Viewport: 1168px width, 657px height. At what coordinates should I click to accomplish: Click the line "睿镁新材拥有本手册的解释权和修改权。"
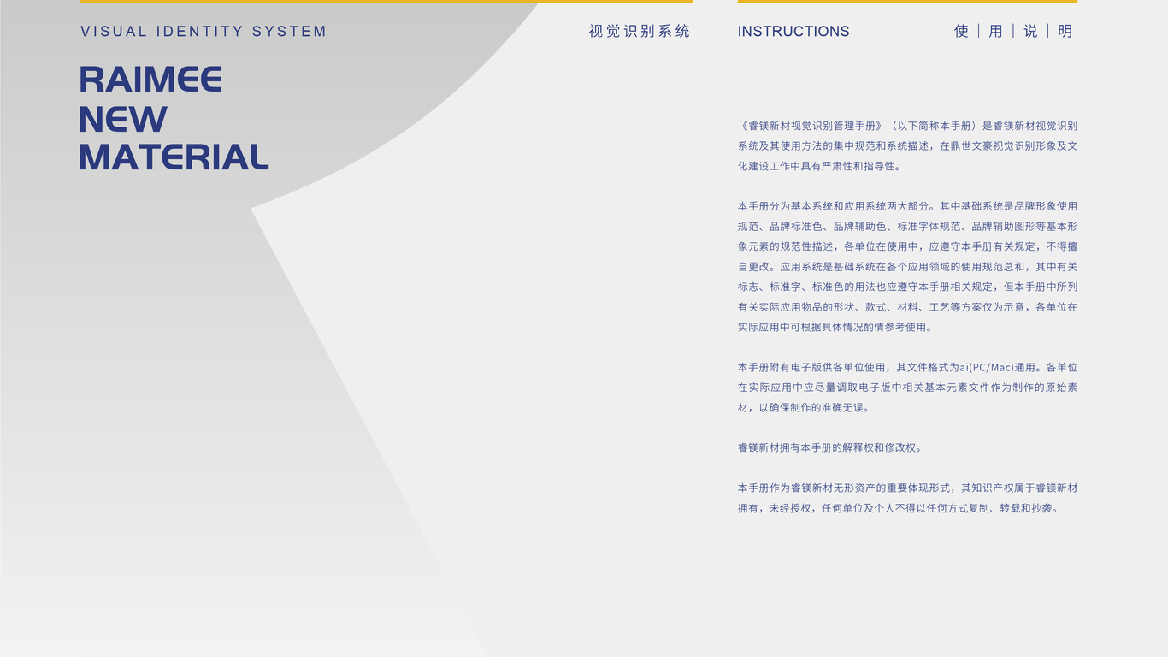pos(831,447)
